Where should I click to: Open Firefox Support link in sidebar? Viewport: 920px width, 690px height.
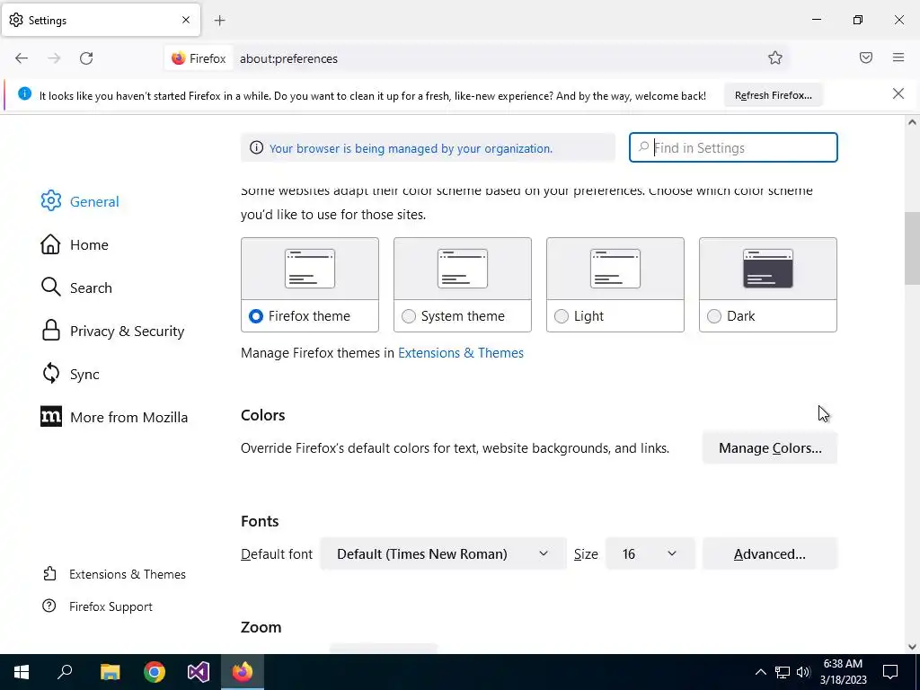point(111,606)
